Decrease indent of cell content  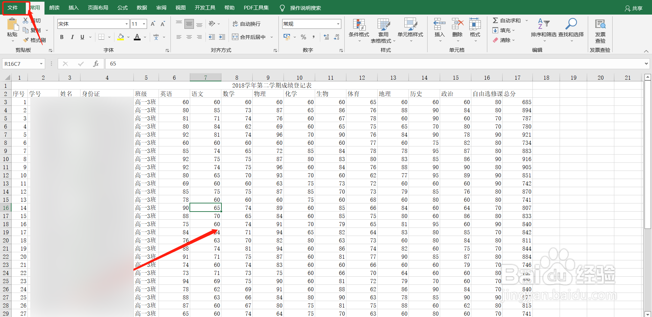(212, 37)
